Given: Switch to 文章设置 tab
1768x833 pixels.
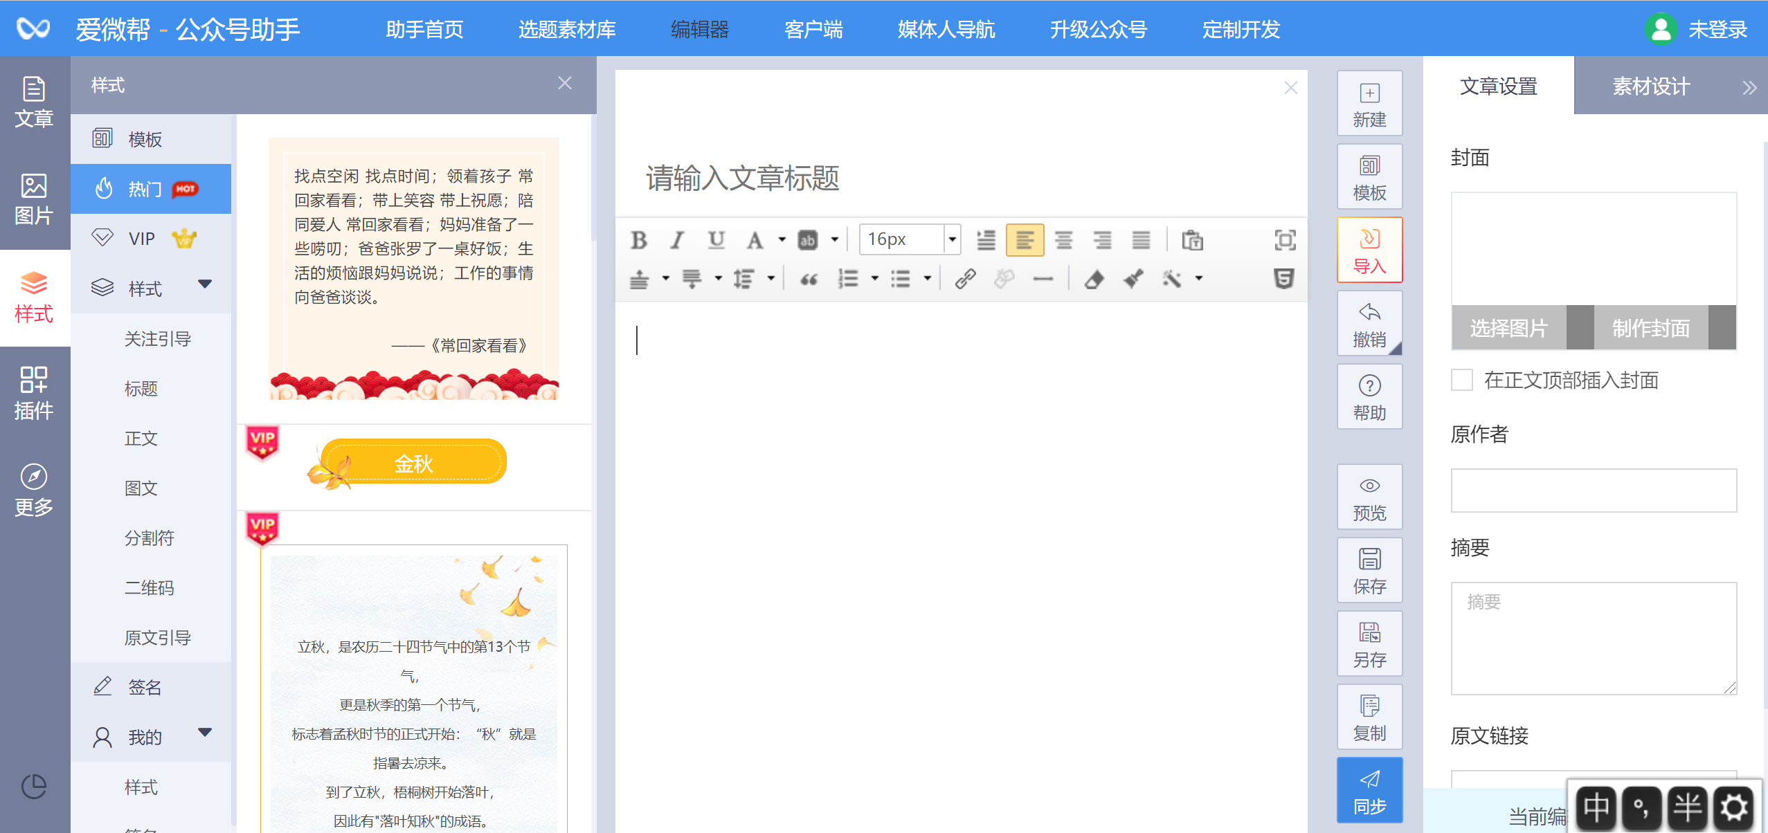Looking at the screenshot, I should 1499,86.
